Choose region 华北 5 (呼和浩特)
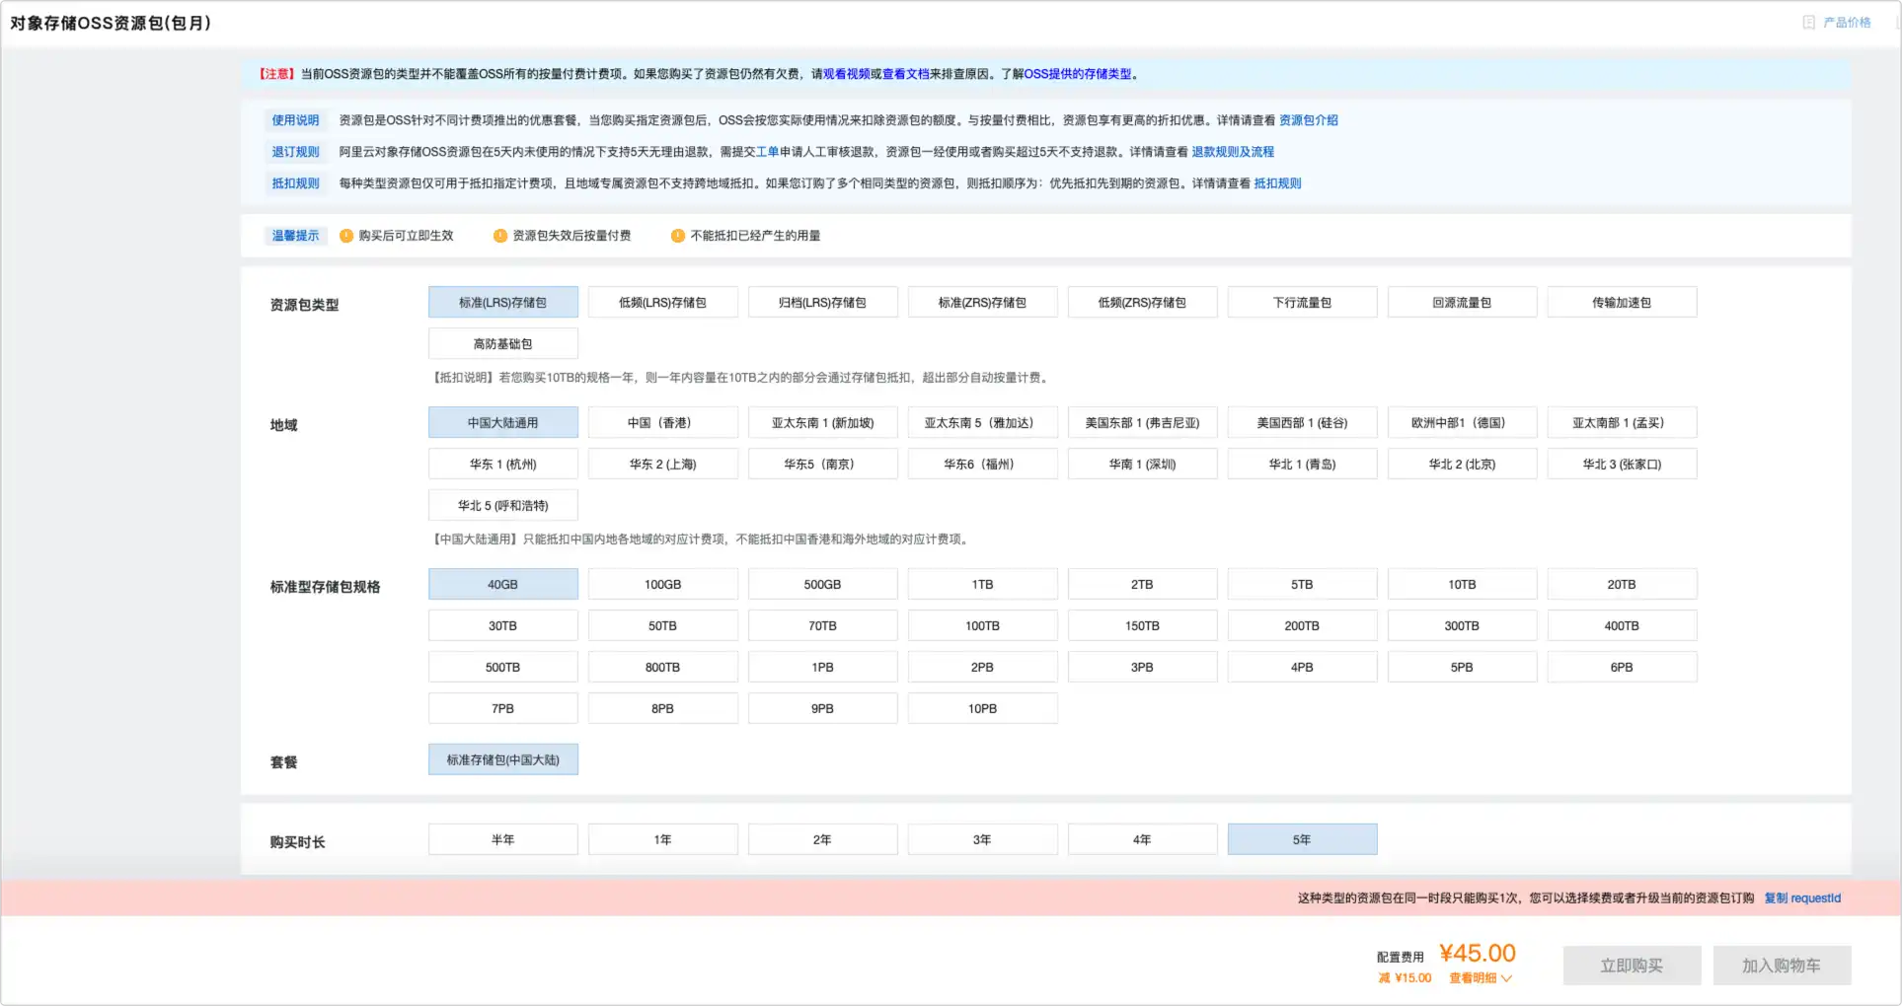Image resolution: width=1902 pixels, height=1006 pixels. [503, 506]
